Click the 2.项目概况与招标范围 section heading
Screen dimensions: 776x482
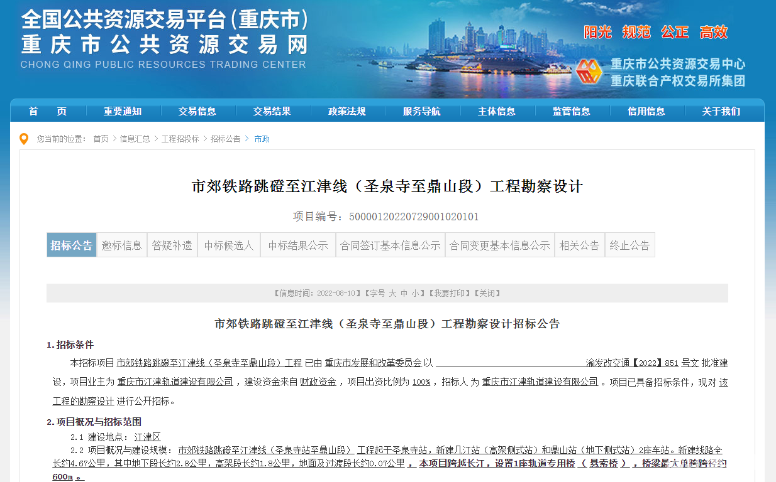coord(94,422)
